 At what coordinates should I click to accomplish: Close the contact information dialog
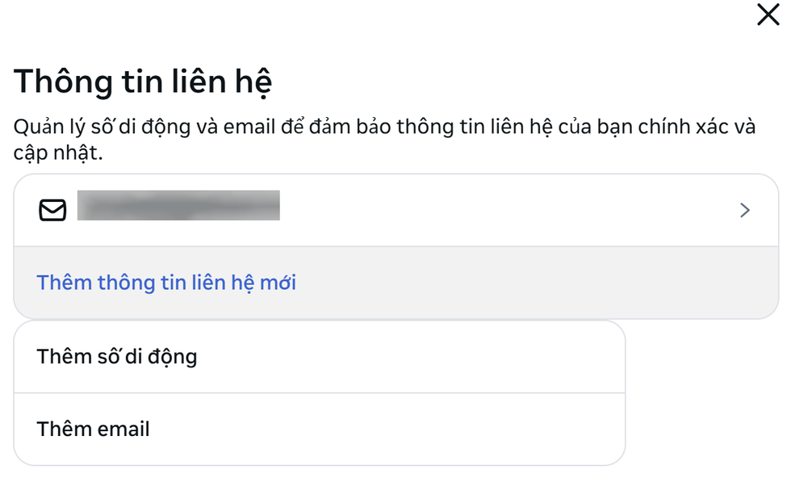point(768,15)
